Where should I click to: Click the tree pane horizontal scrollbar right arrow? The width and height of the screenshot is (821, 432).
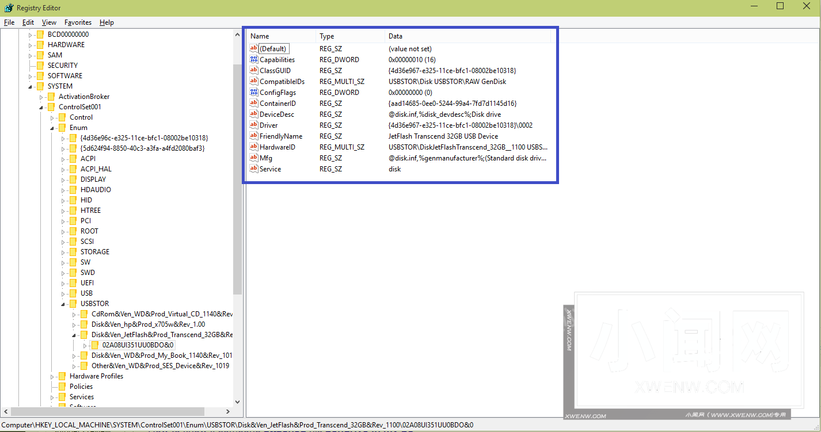(x=228, y=412)
